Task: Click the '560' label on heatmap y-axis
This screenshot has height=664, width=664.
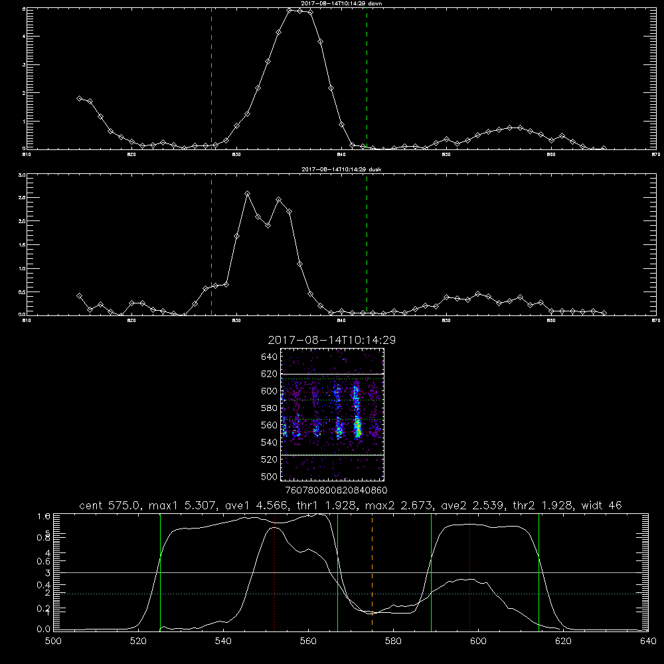Action: point(270,425)
